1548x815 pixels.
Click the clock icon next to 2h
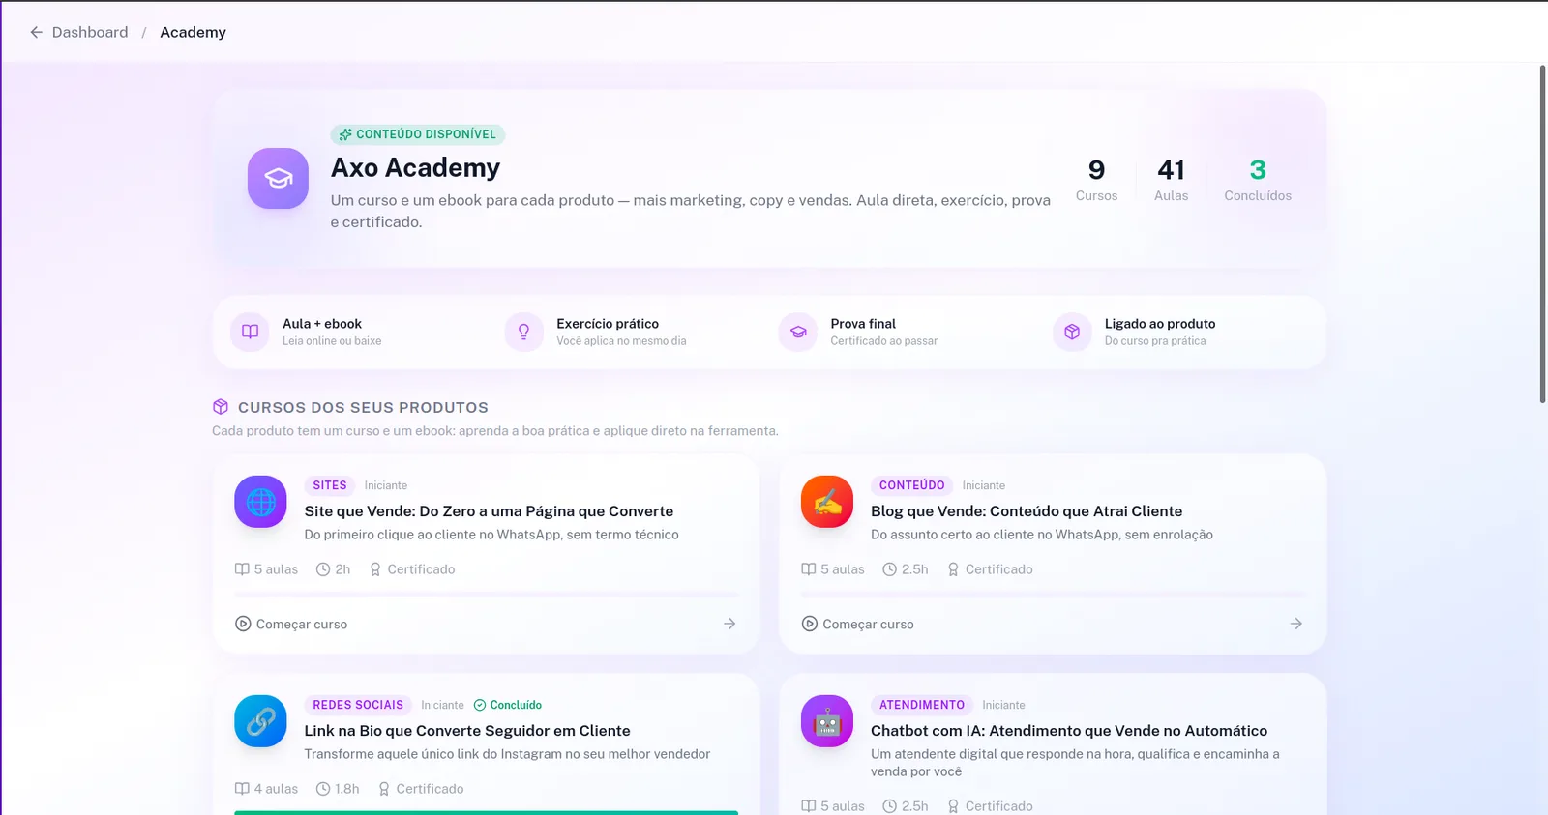point(323,569)
